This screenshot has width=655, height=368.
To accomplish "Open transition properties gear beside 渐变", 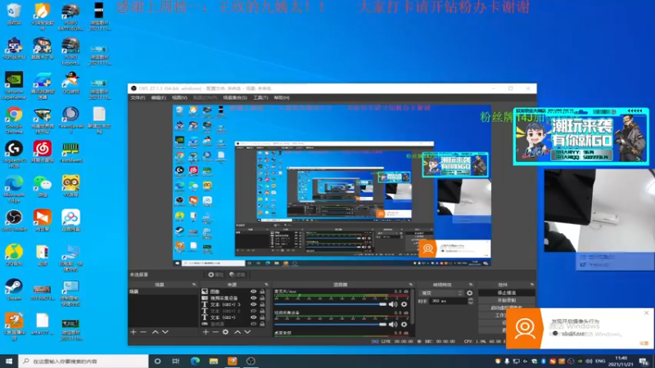I will pyautogui.click(x=469, y=294).
